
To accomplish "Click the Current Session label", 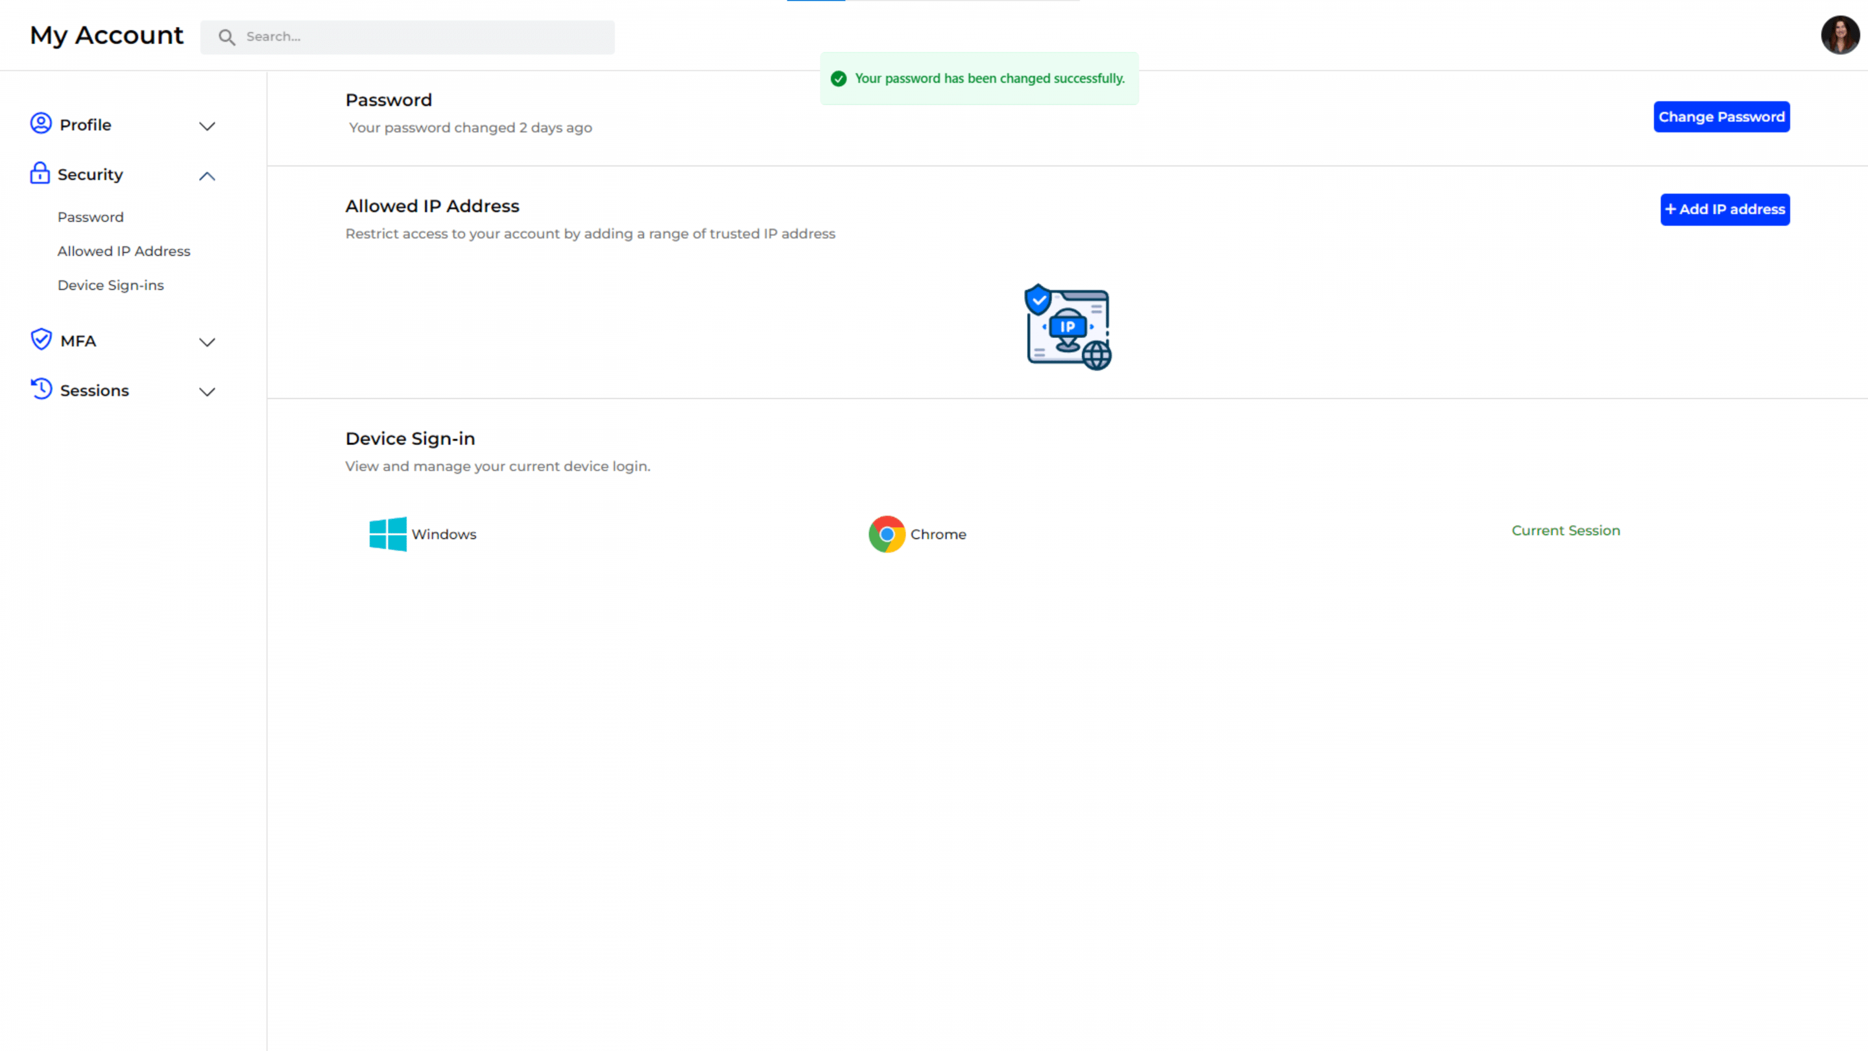I will [x=1566, y=530].
